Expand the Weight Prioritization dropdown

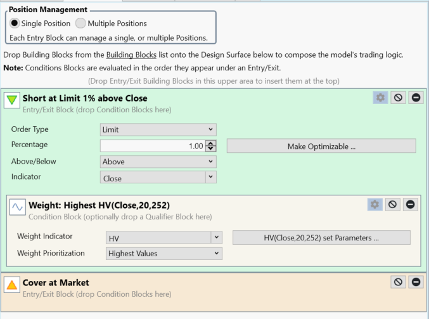[x=164, y=254]
